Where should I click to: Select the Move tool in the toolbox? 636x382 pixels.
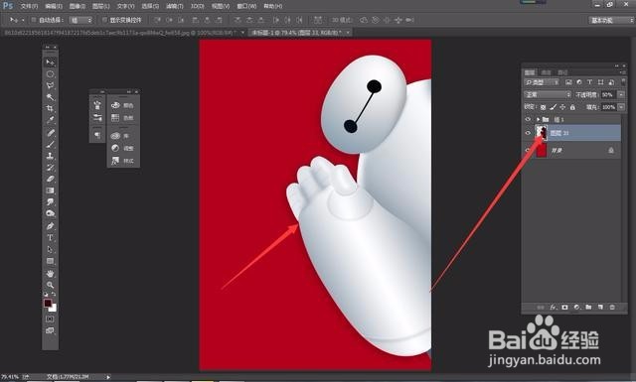[x=50, y=62]
